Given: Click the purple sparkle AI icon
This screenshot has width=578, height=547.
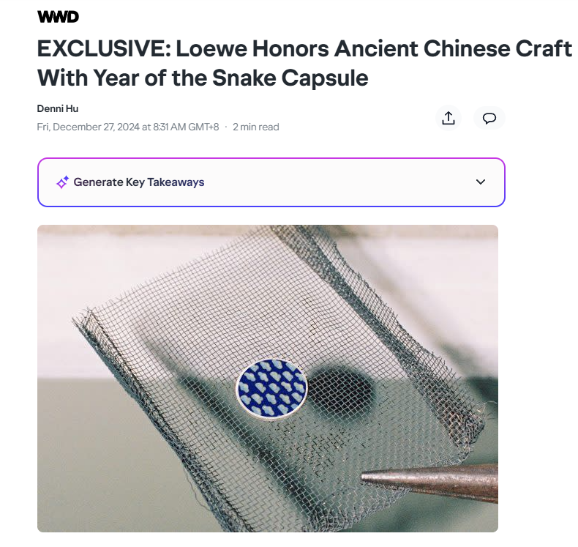Looking at the screenshot, I should point(62,182).
